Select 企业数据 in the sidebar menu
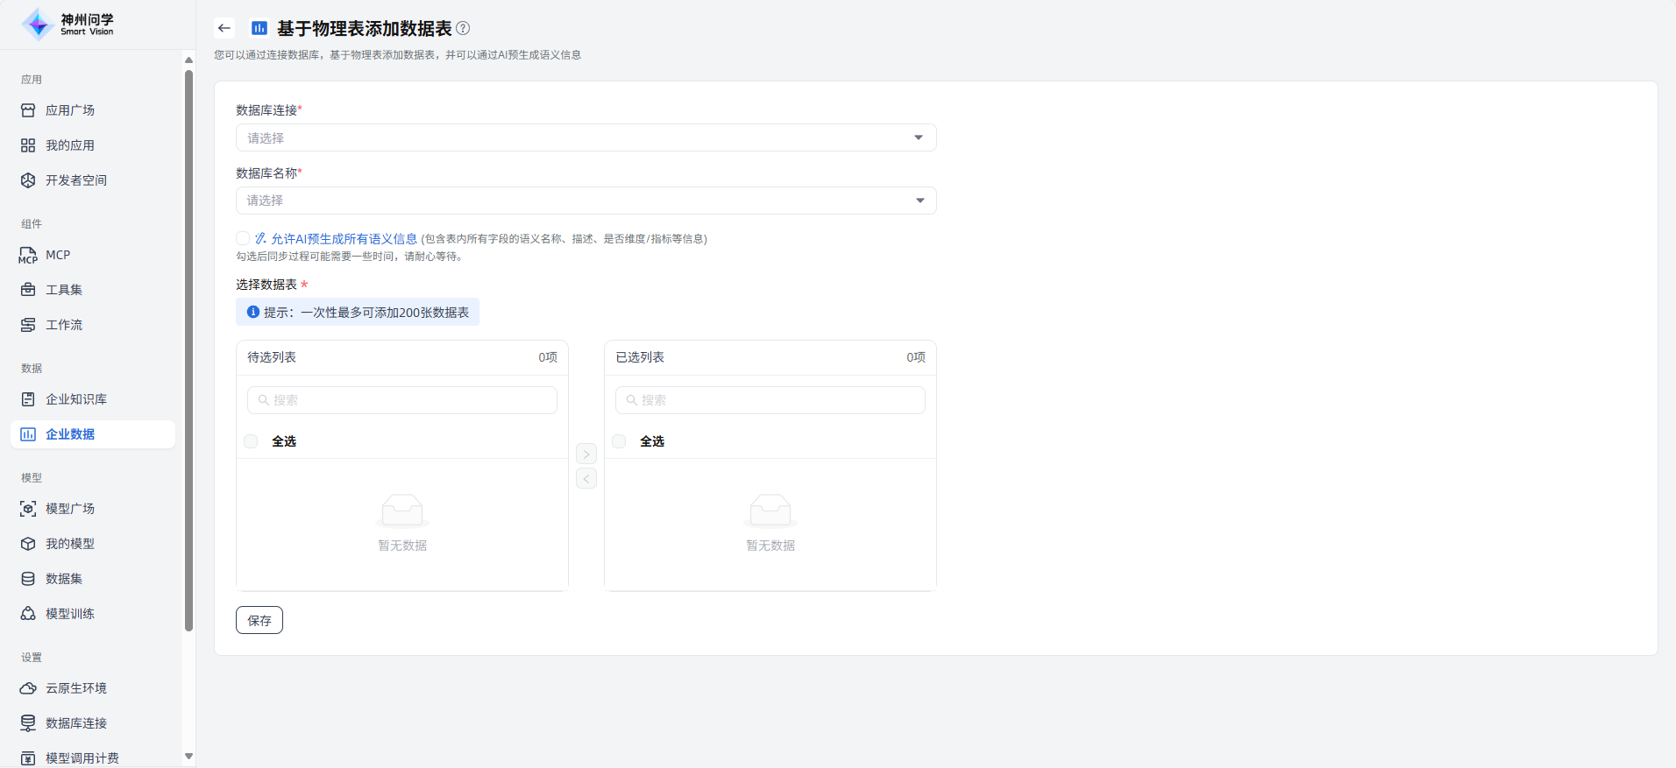1676x768 pixels. [70, 434]
